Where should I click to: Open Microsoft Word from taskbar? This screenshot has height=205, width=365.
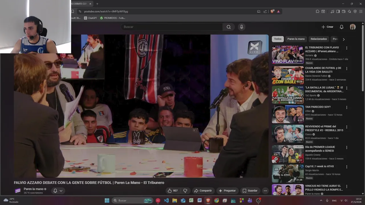(x=200, y=200)
